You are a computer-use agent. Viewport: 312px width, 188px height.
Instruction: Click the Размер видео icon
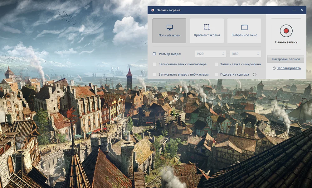[154, 54]
